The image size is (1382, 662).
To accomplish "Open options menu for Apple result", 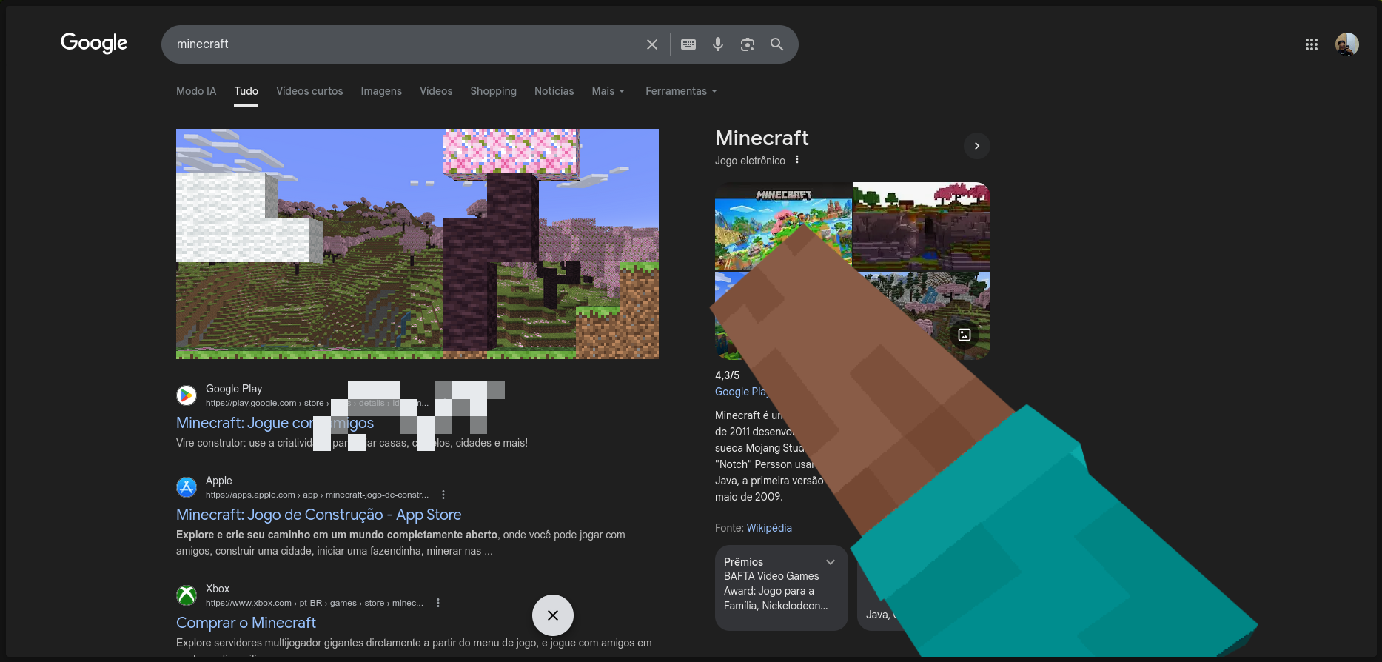I will pos(443,495).
